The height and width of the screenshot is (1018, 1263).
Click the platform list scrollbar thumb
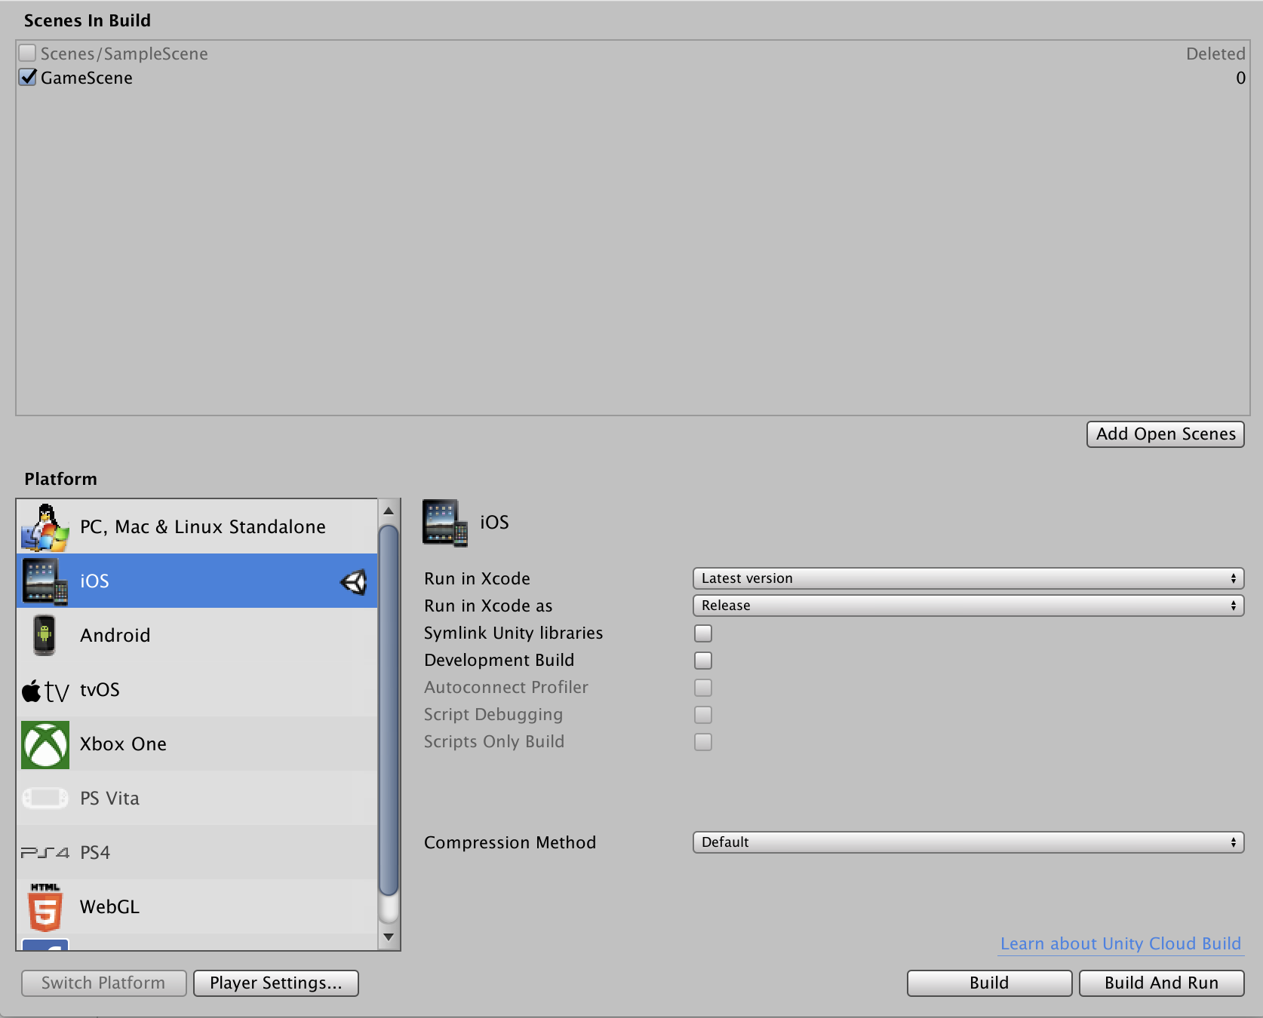[389, 709]
